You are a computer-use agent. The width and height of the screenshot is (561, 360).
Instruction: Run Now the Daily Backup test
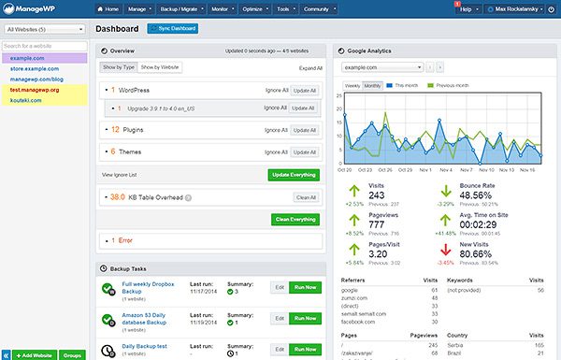tap(305, 350)
